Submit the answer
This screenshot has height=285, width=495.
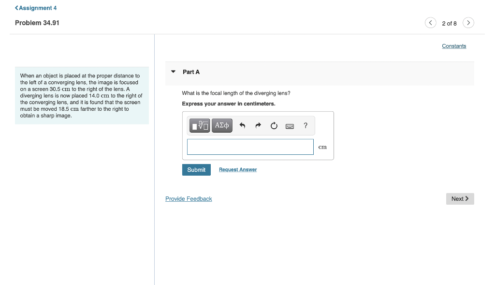(x=196, y=170)
